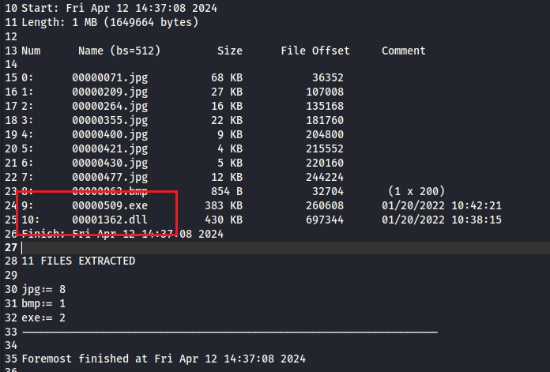The height and width of the screenshot is (372, 550).
Task: Click the Size column header
Action: [230, 51]
